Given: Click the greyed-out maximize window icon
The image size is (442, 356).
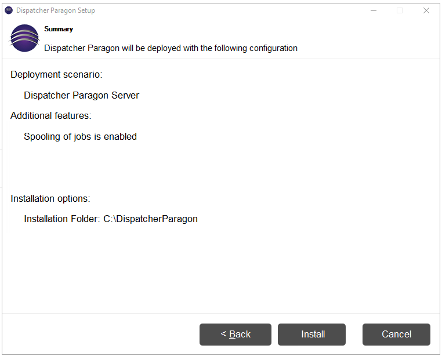Looking at the screenshot, I should [400, 10].
